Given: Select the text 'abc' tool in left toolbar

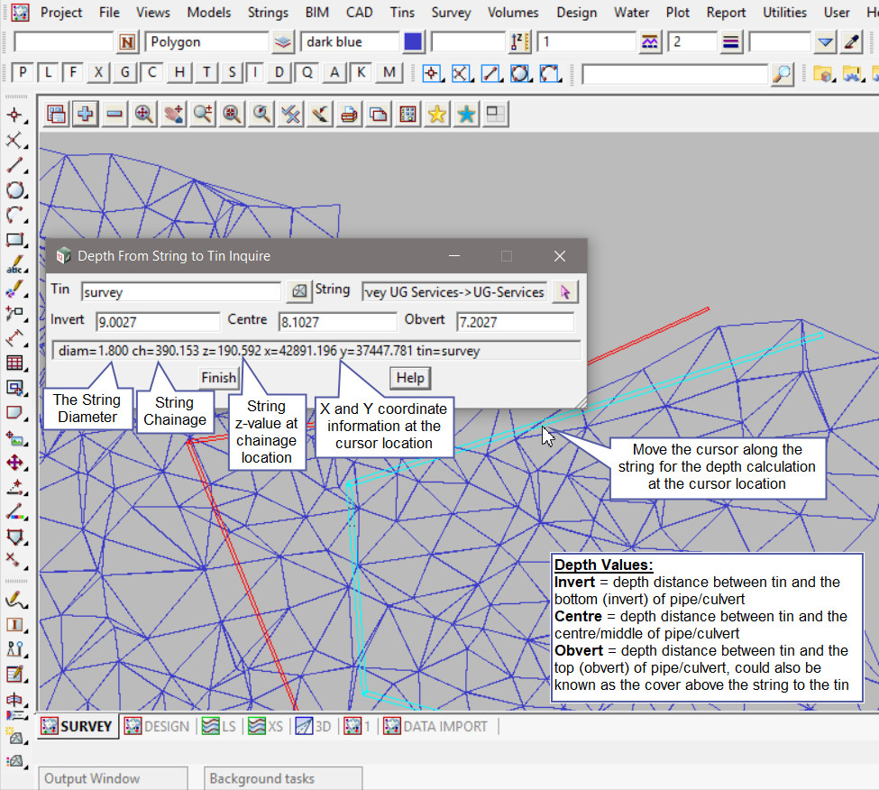Looking at the screenshot, I should 14,265.
